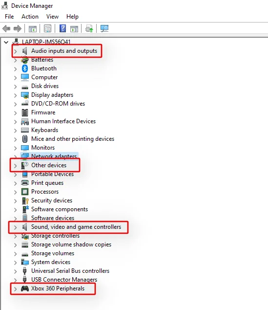
Task: Open the File menu
Action: point(9,17)
